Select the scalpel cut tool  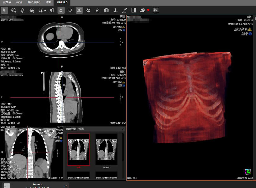[125, 10]
